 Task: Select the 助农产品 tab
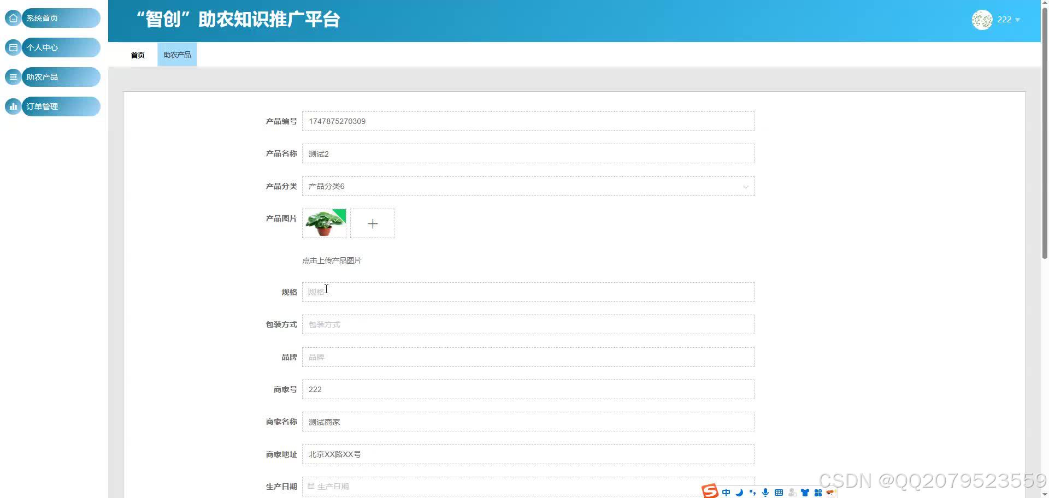[177, 55]
